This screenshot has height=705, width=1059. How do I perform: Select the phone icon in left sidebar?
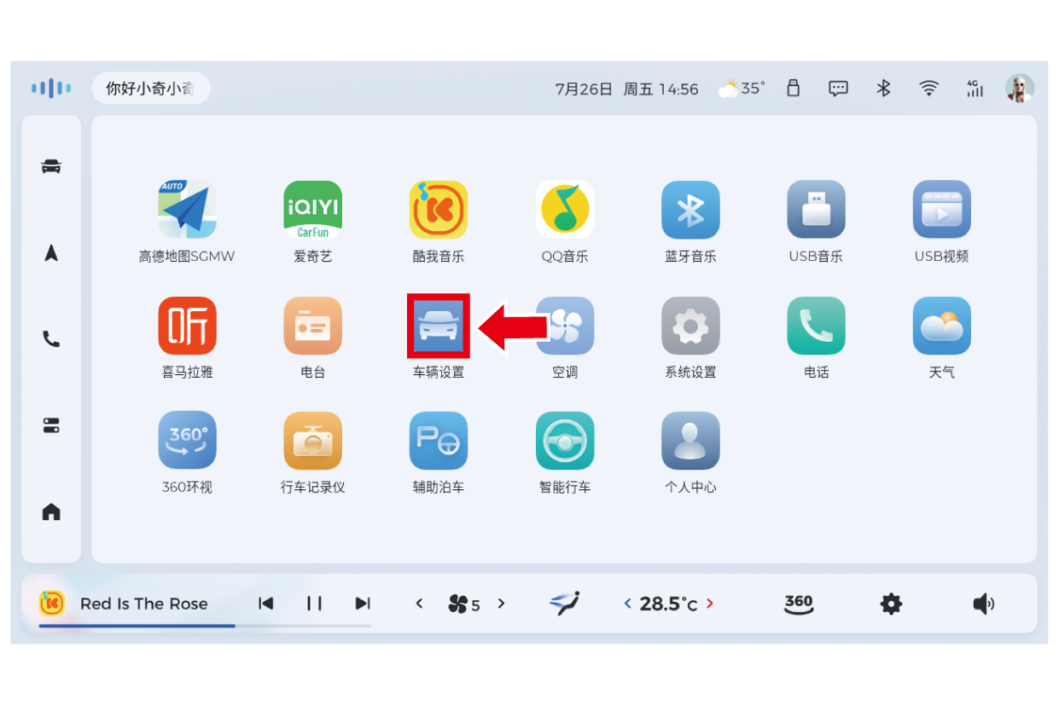[51, 339]
